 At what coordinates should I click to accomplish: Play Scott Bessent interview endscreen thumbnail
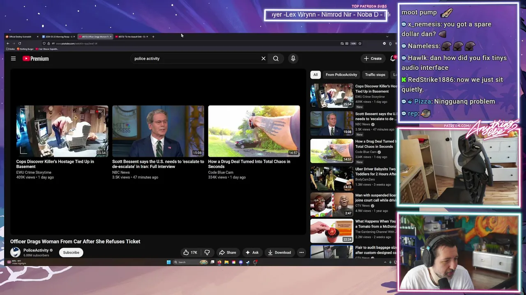[158, 131]
